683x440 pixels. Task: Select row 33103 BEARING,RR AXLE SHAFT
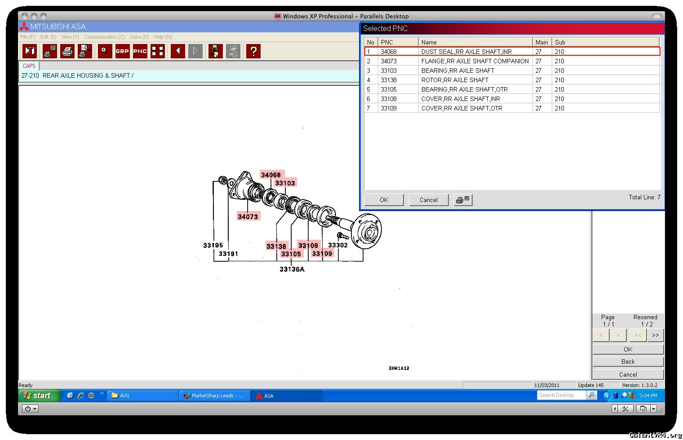pos(512,70)
